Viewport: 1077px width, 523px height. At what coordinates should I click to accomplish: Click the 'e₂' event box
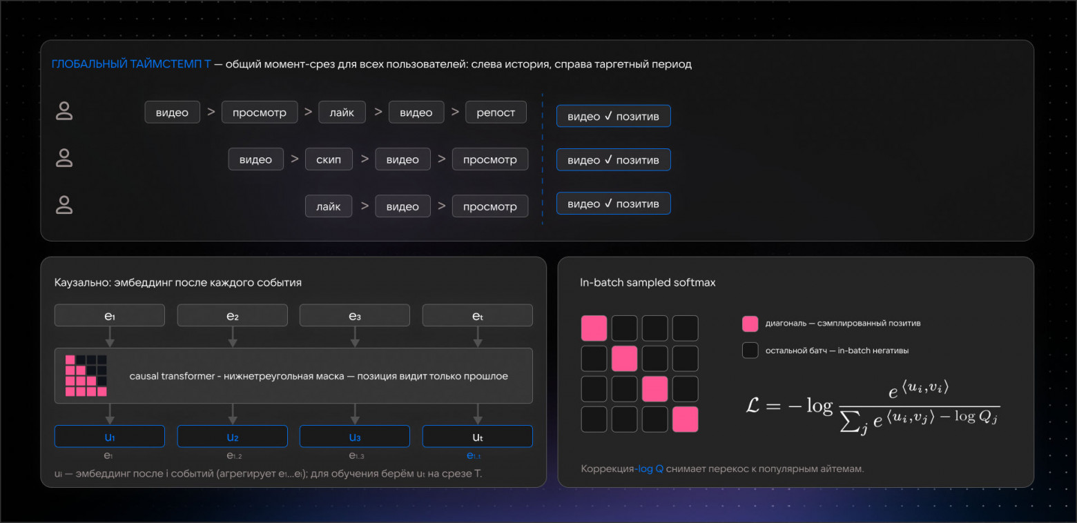tap(233, 315)
